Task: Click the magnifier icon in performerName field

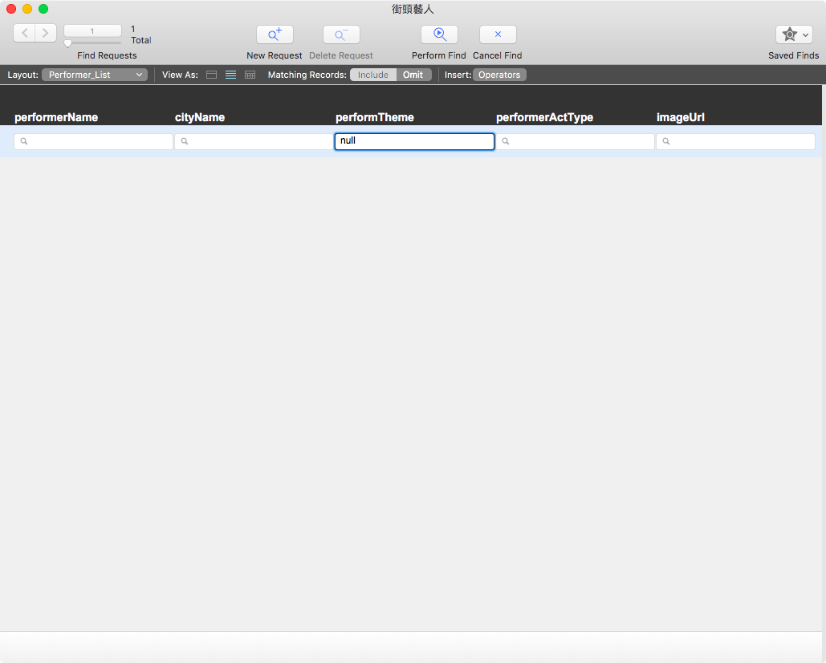Action: pos(24,141)
